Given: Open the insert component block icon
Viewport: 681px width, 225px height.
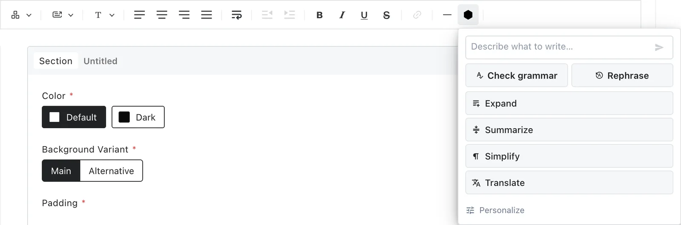Looking at the screenshot, I should pos(15,15).
